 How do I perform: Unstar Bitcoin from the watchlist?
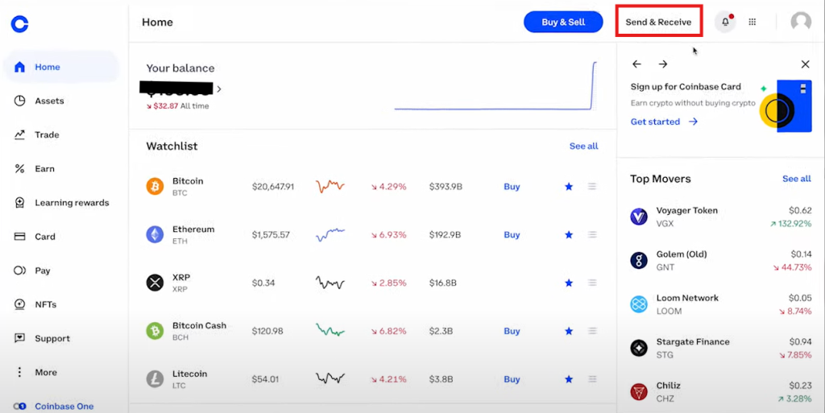[x=569, y=187]
